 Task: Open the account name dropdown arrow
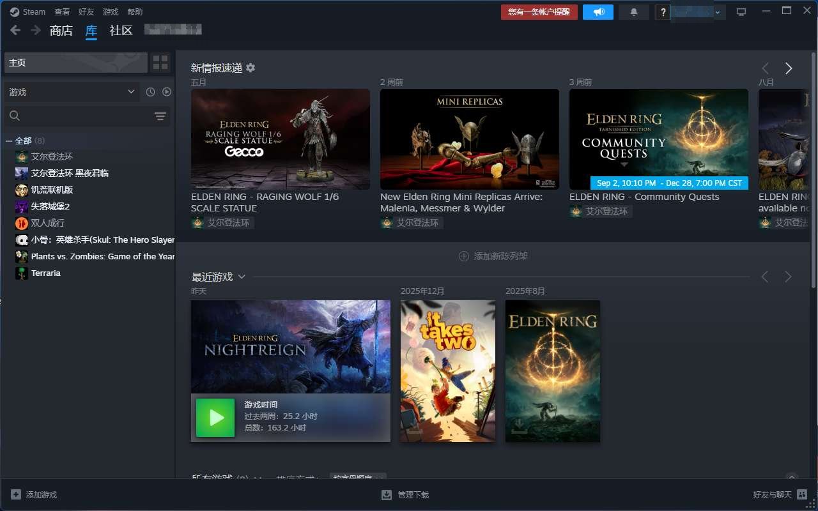click(x=718, y=12)
